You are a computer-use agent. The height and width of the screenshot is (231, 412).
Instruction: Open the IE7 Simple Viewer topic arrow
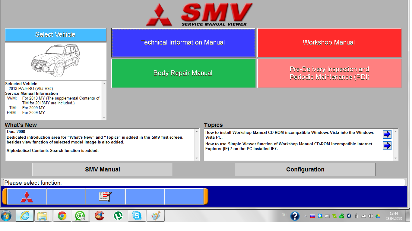pyautogui.click(x=387, y=146)
